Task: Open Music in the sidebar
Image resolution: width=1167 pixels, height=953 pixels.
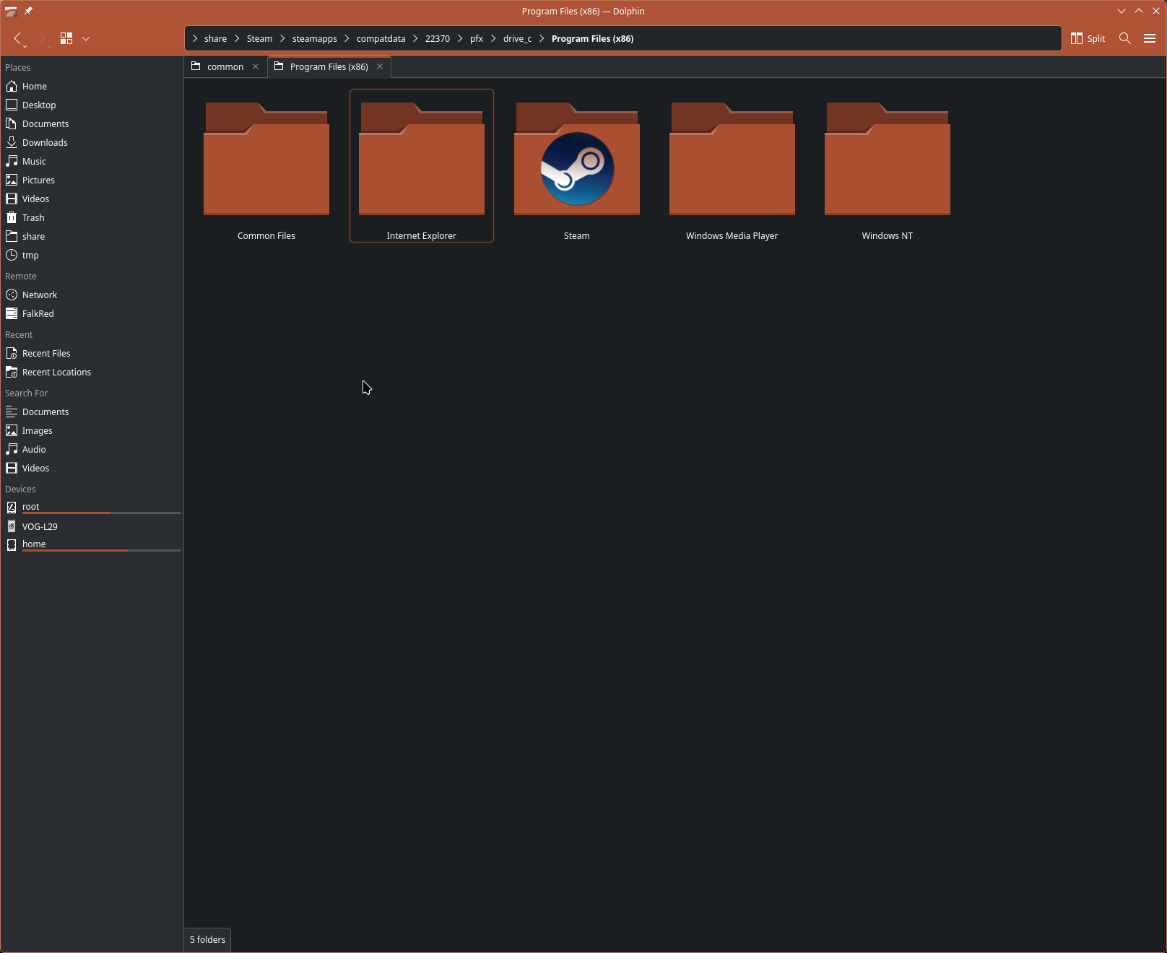Action: click(92, 161)
